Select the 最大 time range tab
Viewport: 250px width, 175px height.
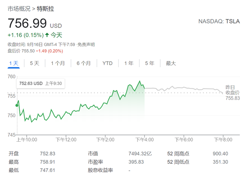click(x=171, y=63)
